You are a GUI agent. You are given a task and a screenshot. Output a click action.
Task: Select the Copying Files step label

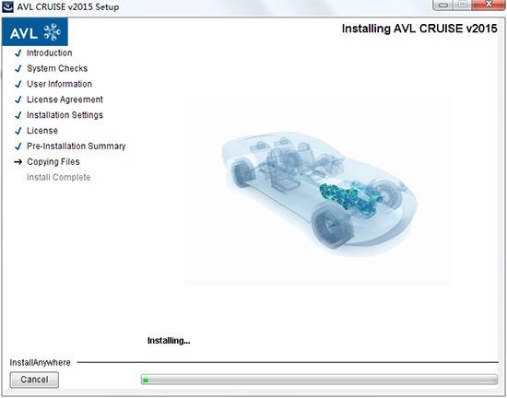(53, 162)
